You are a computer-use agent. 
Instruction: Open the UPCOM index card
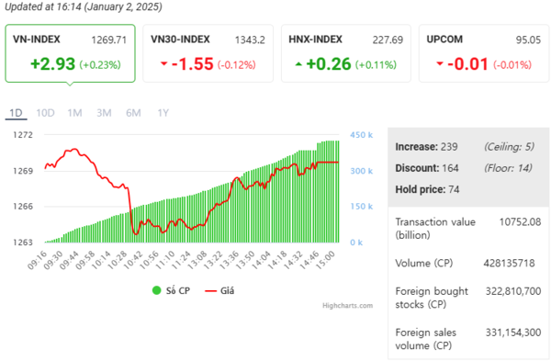(x=484, y=53)
